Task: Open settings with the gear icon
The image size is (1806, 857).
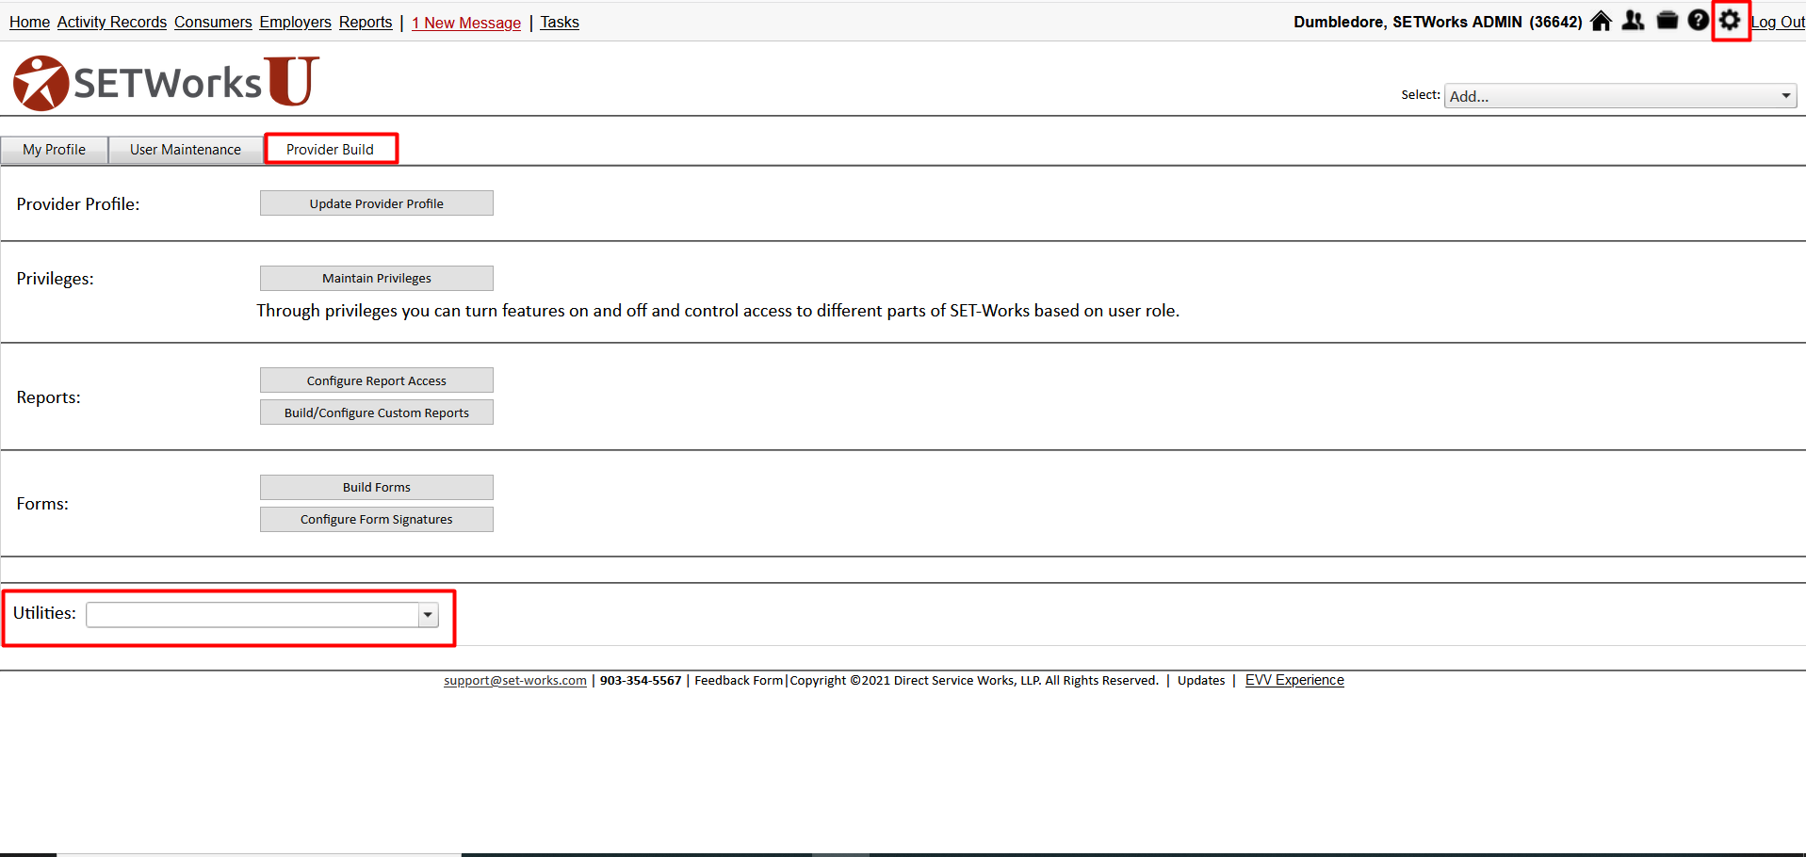Action: pos(1731,21)
